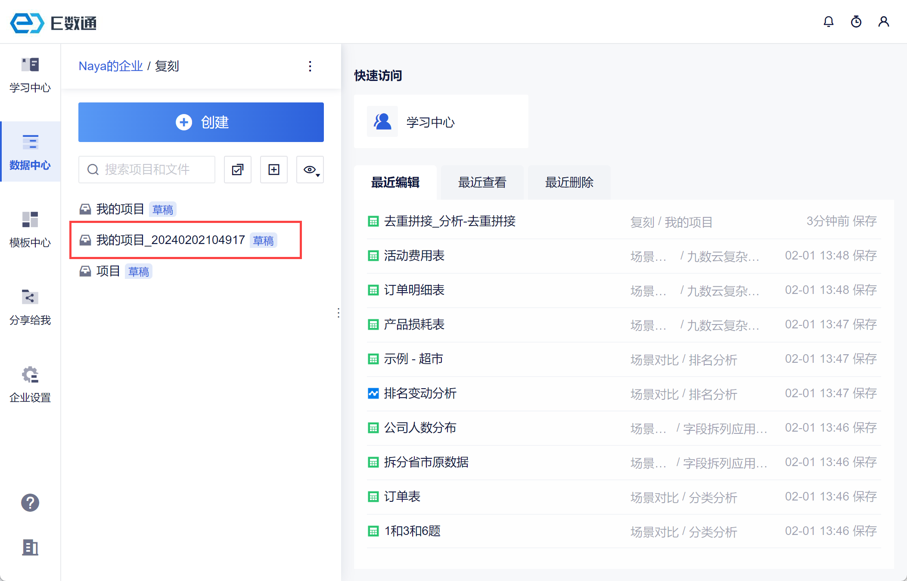Open 分享给我 sidebar section

click(30, 307)
